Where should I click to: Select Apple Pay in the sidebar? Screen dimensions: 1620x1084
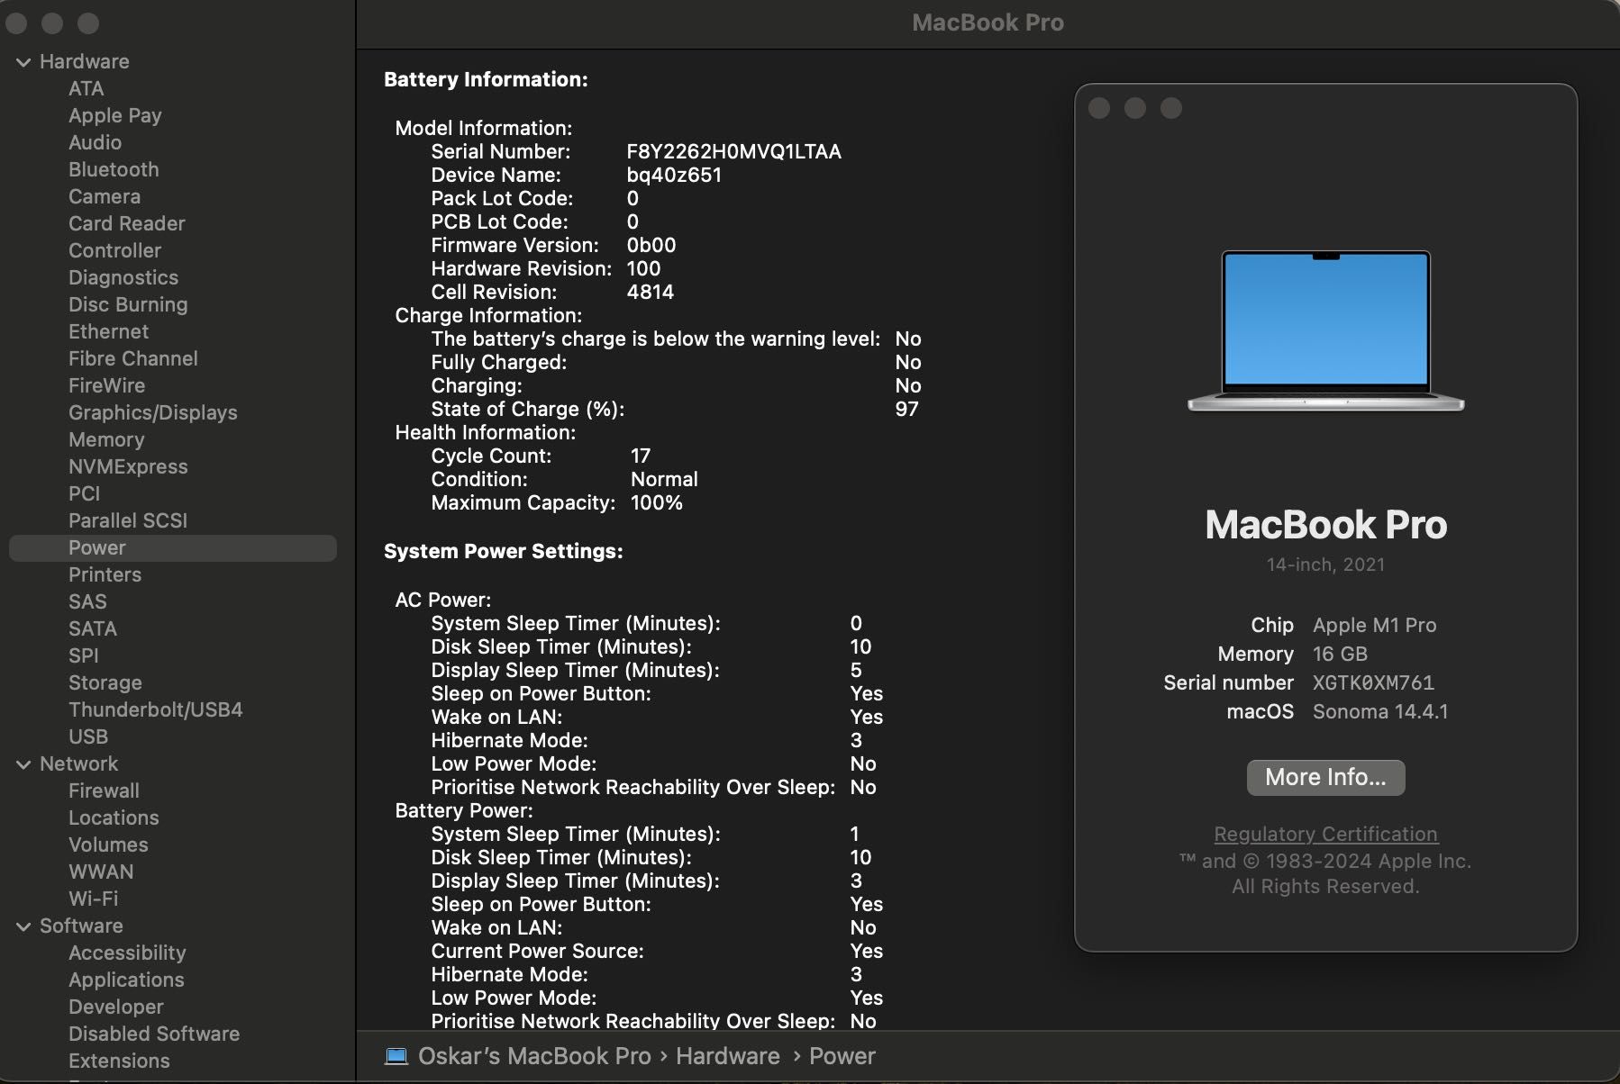(115, 115)
